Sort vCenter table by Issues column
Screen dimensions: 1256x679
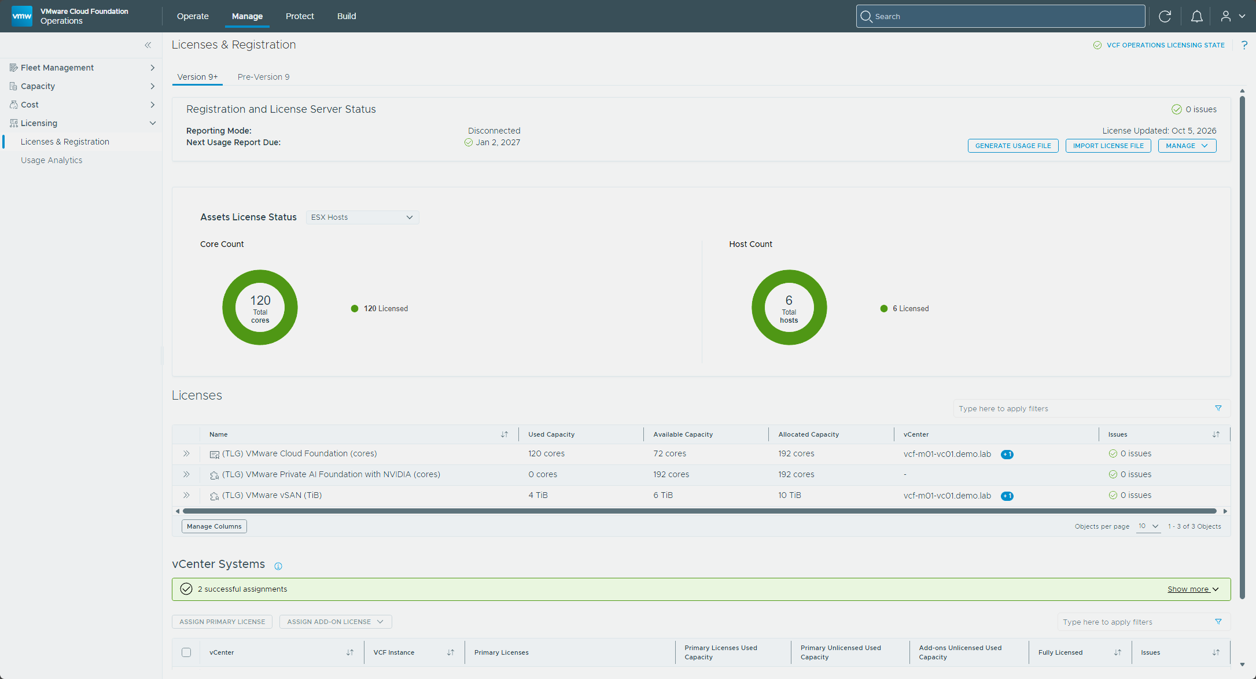[x=1216, y=652]
